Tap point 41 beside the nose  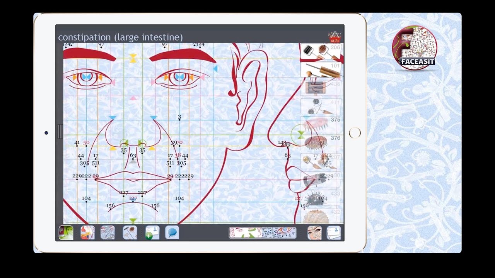77,143
